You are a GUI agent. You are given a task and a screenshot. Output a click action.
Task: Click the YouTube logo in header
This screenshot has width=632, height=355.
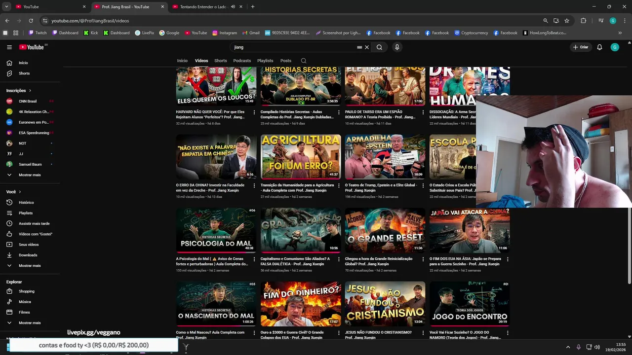point(32,47)
